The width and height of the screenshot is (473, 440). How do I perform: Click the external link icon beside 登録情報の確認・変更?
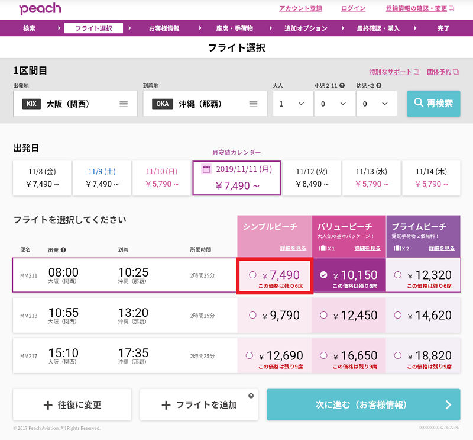[x=451, y=8]
